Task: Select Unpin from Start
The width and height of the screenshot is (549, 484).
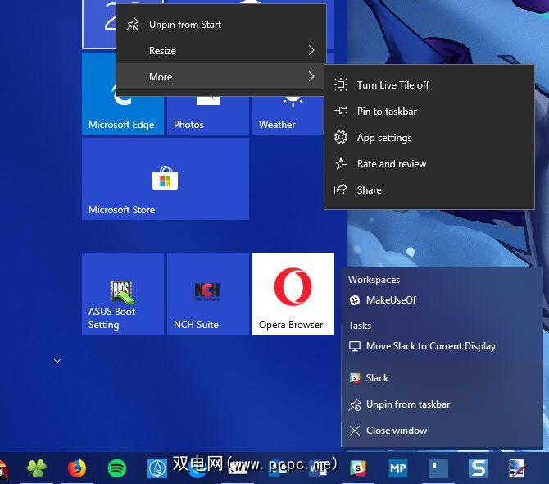Action: tap(185, 25)
